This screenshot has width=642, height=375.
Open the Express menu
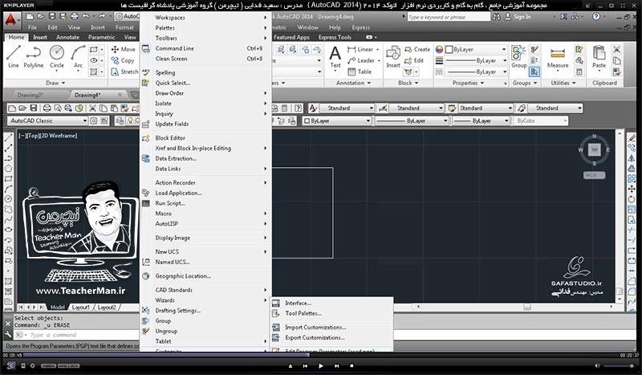(x=360, y=27)
